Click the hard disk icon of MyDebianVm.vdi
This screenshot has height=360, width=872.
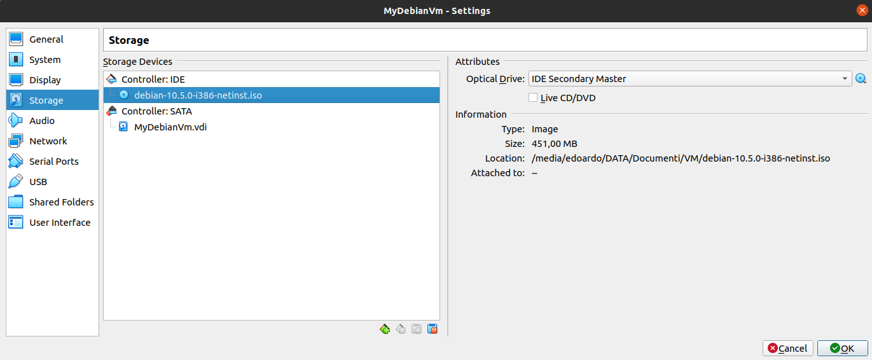pos(123,127)
